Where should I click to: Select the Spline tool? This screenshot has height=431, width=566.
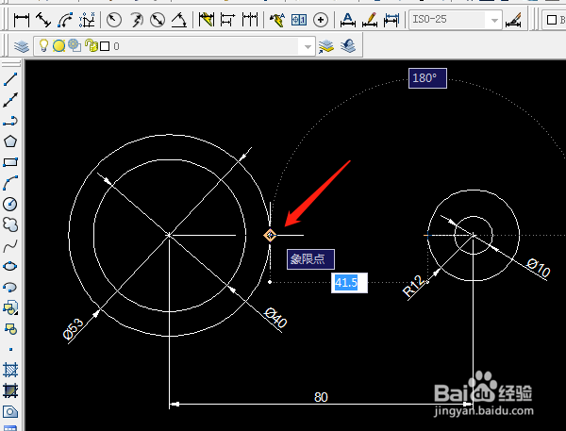pos(10,245)
